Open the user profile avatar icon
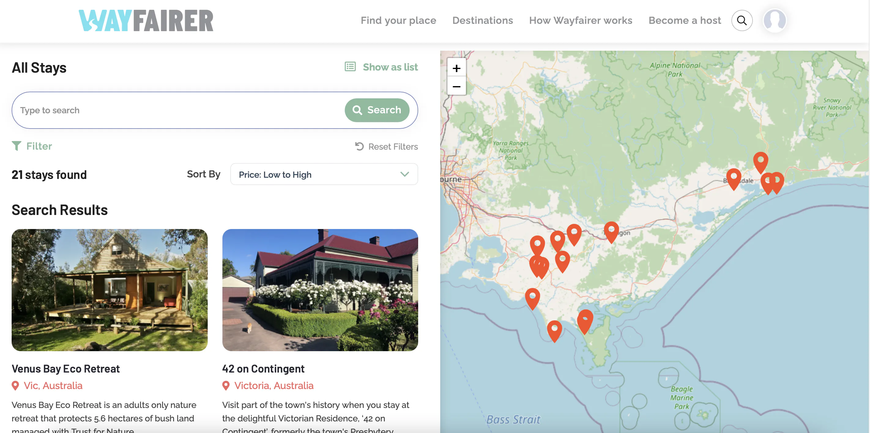 (x=775, y=20)
